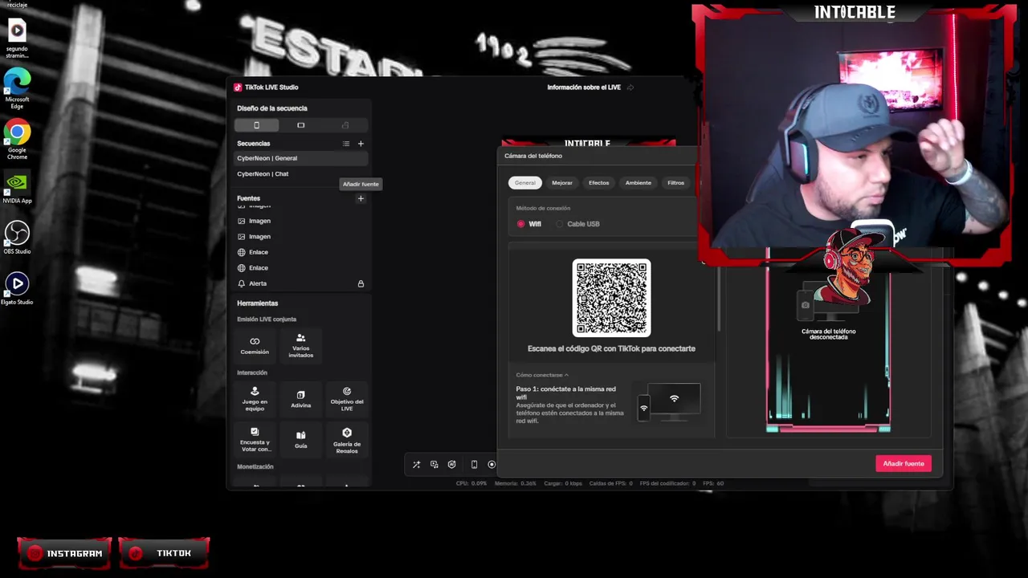Screen dimensions: 1028x578
Task: Open NVIDIA App desktop shortcut
Action: (17, 187)
